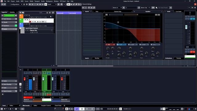Image resolution: width=197 pixels, height=111 pixels.
Task: Click the left back arrow in Channel Settings
Action: pos(83,8)
